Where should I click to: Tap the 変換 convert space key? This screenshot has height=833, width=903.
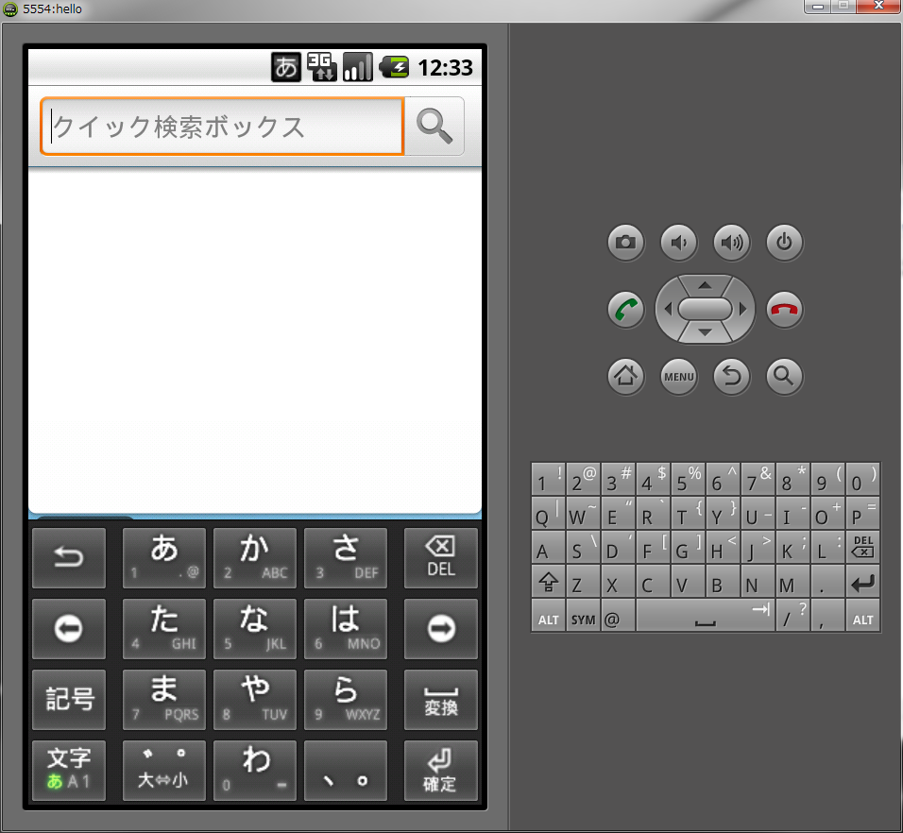click(441, 700)
